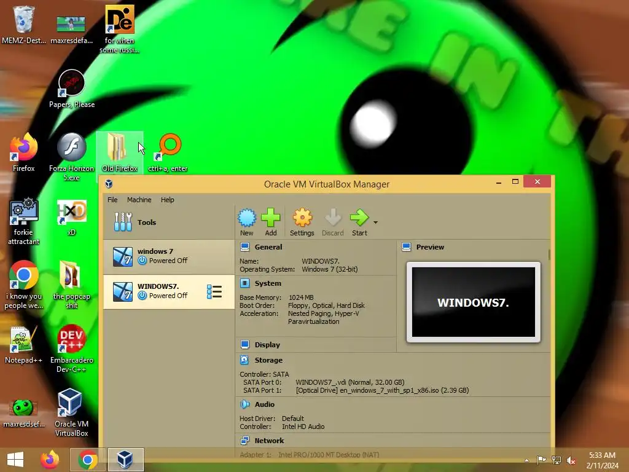Select the Forza Horizon 5.exe desktop icon

coord(72,157)
